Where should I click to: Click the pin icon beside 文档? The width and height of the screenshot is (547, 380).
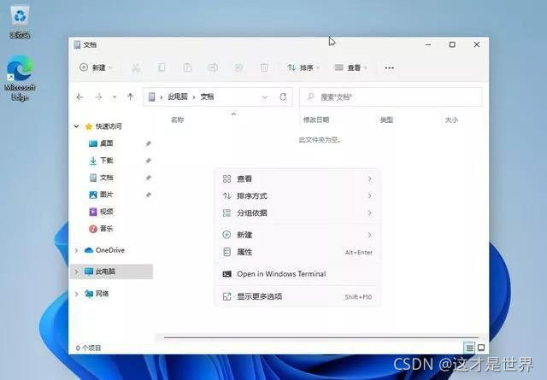click(x=148, y=178)
